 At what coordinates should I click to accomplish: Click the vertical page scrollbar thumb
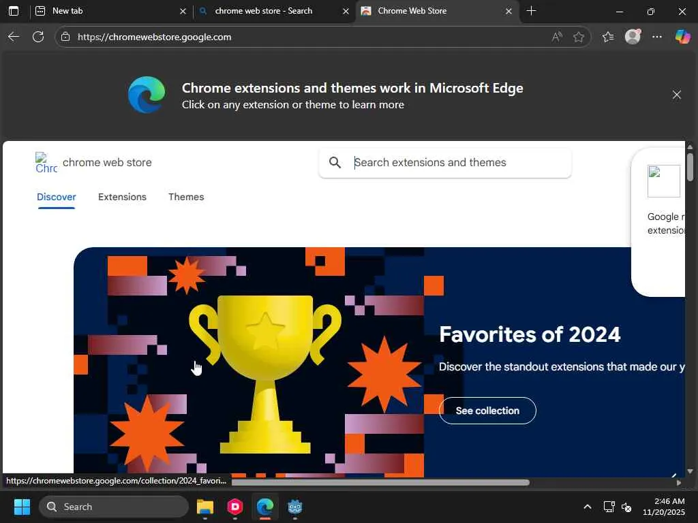point(690,167)
